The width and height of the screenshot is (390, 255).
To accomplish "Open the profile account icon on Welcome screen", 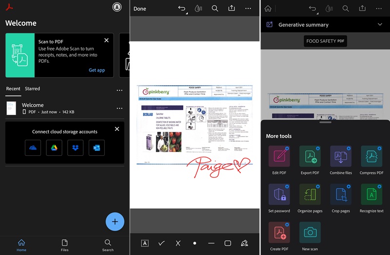I will tap(117, 7).
